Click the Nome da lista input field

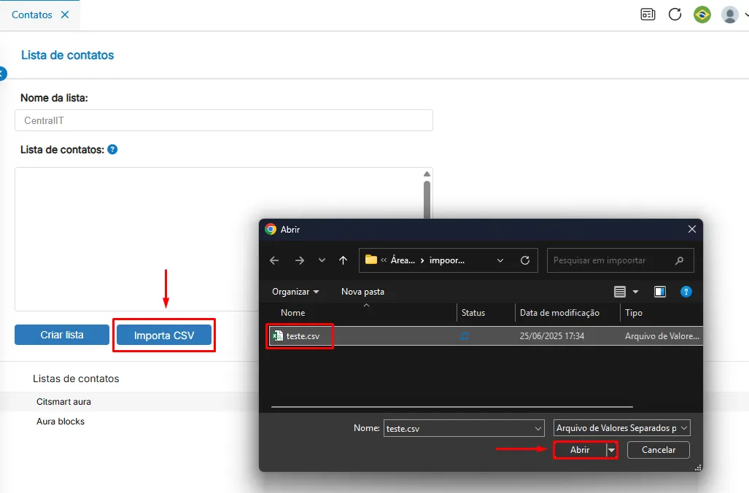[x=224, y=120]
